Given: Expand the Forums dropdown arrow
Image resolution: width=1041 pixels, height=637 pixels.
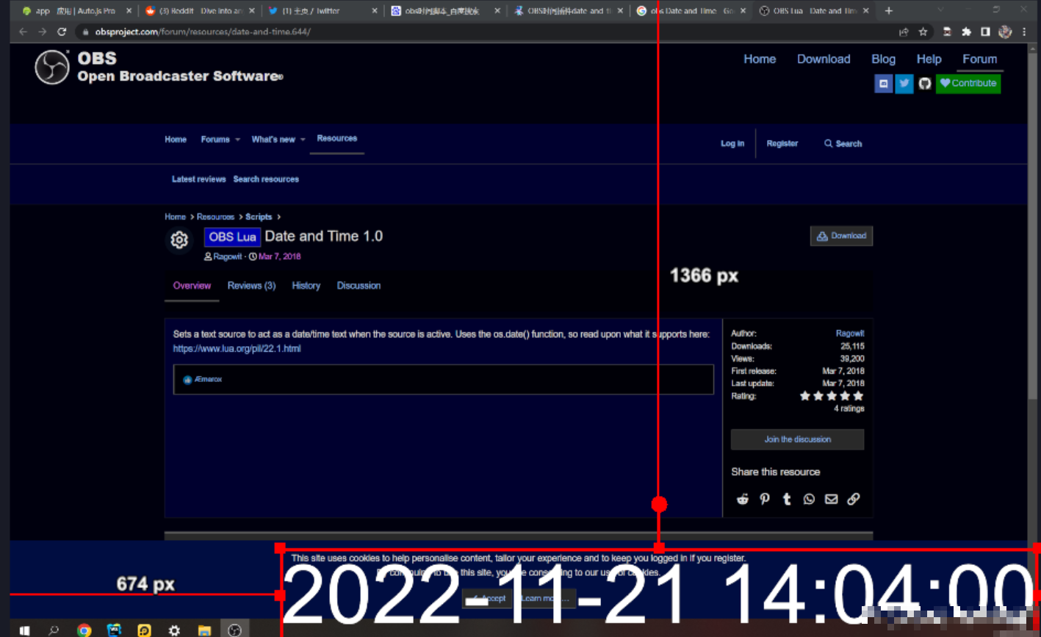Looking at the screenshot, I should pos(238,140).
